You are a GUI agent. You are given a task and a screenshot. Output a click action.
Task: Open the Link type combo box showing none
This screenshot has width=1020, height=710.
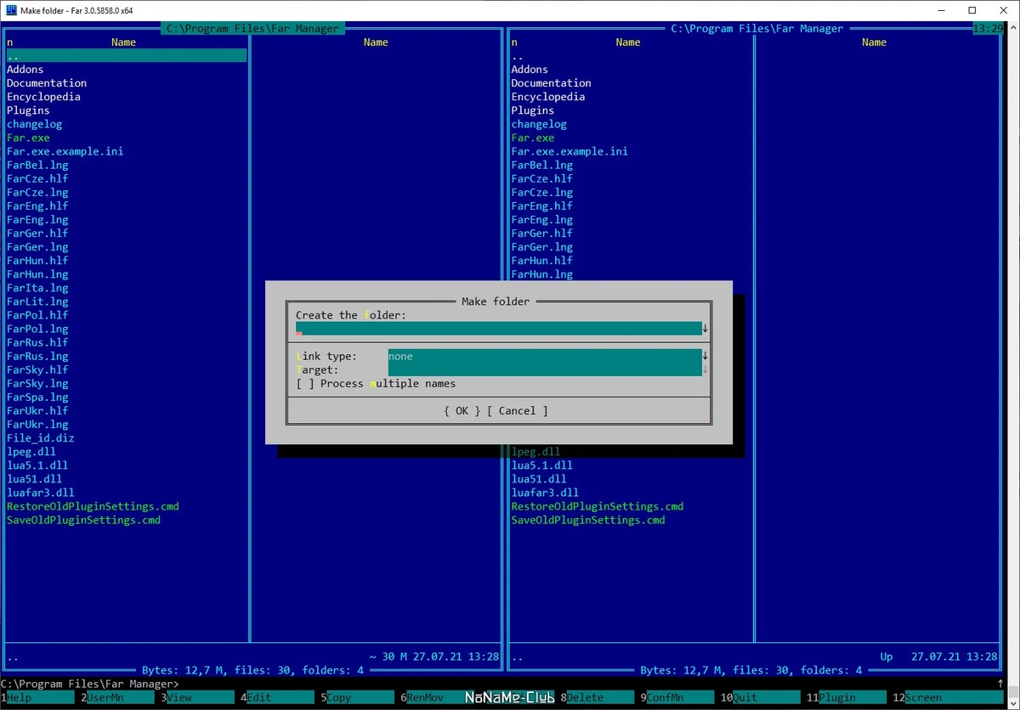point(545,356)
